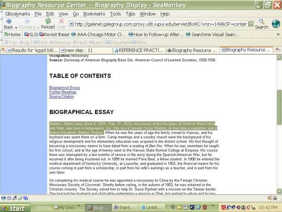Open the Tabs menu

[x=131, y=14]
